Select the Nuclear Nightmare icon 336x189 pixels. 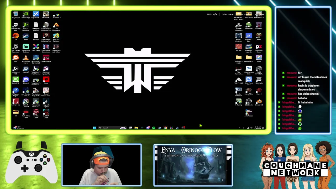(x=239, y=27)
